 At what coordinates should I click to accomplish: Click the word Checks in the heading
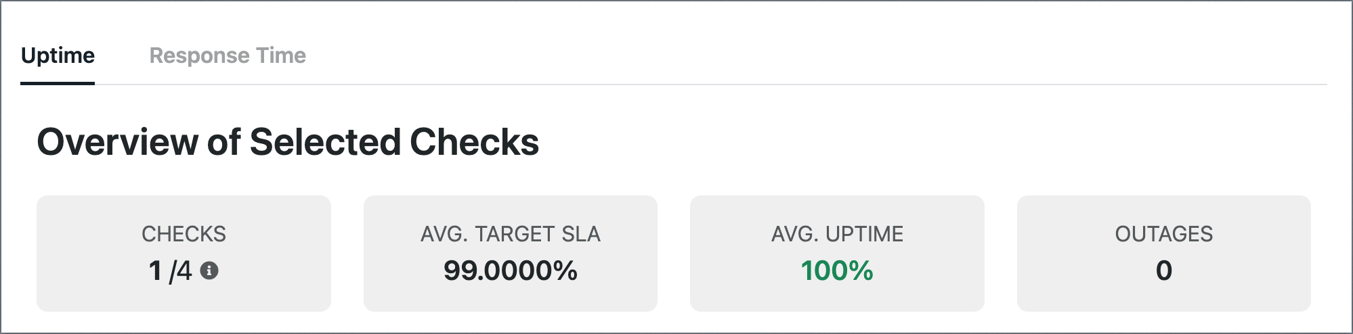click(474, 142)
